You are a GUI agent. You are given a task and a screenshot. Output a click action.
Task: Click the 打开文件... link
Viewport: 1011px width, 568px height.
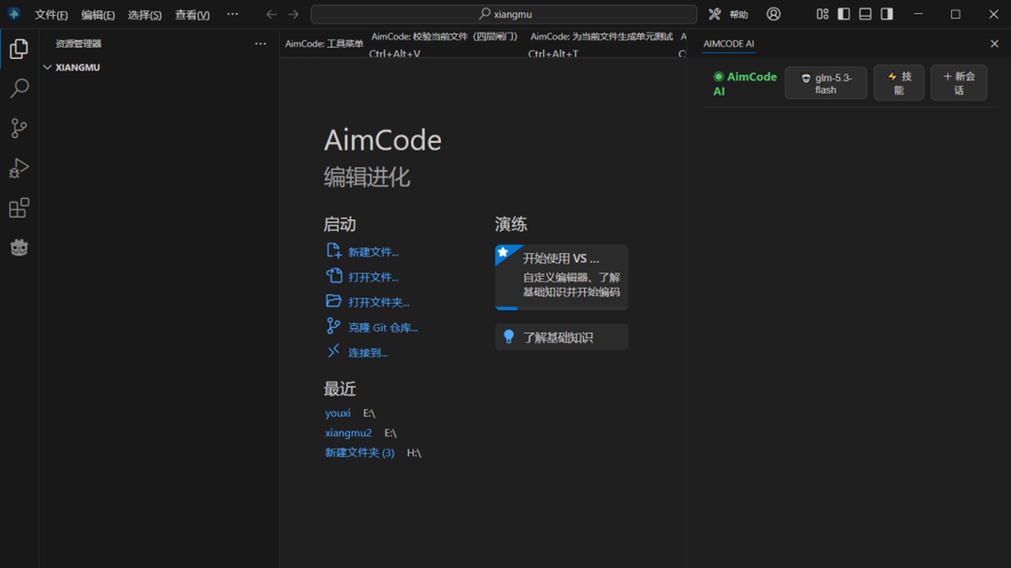click(373, 277)
